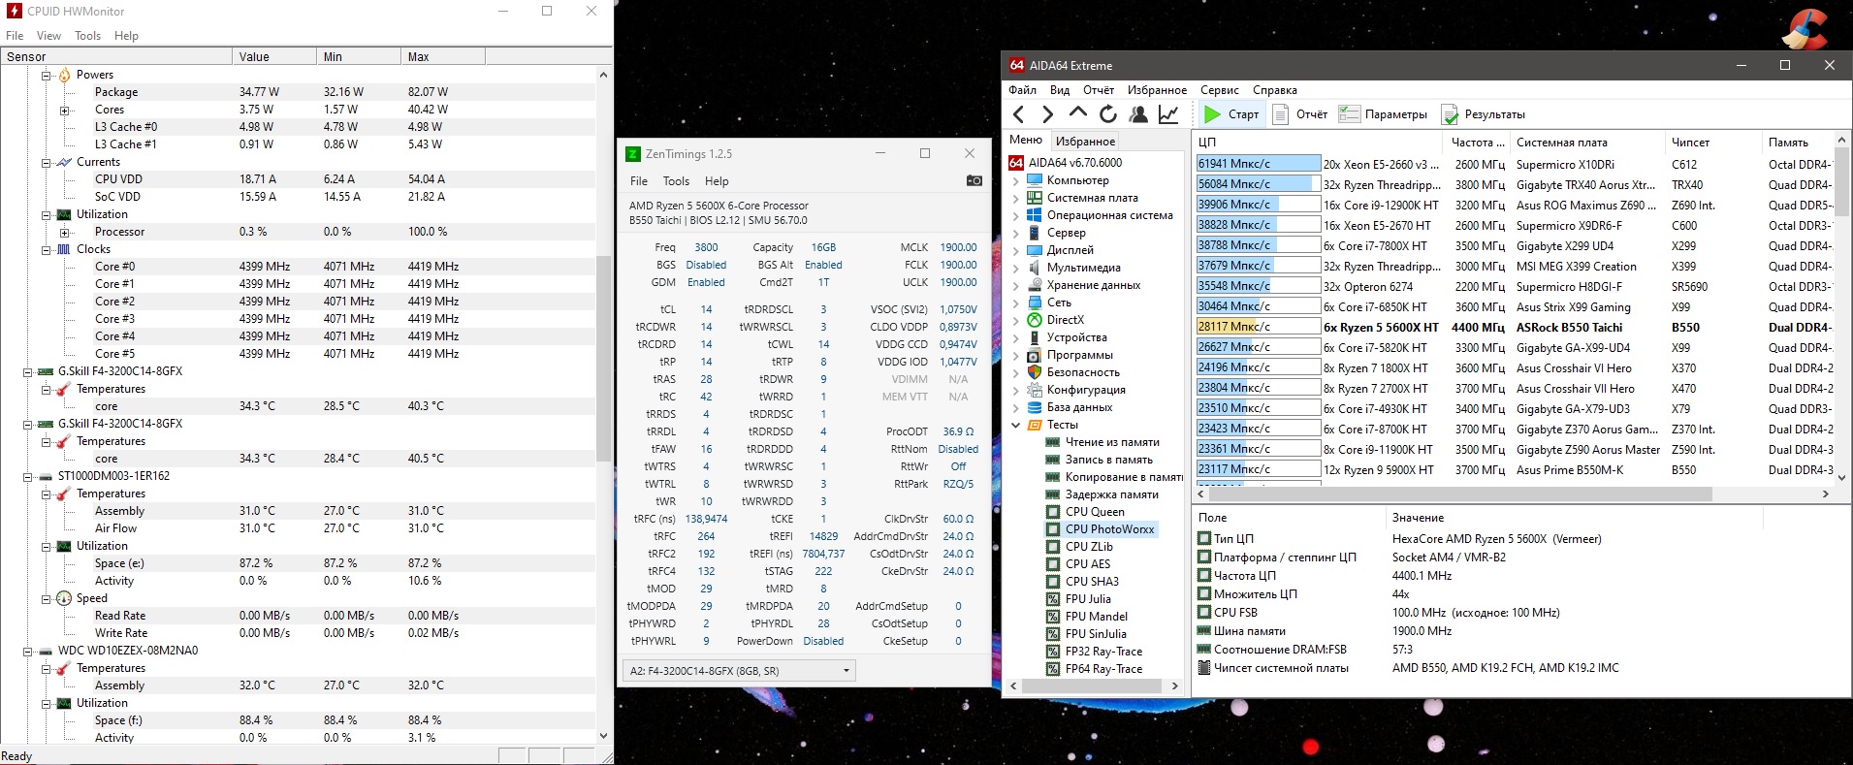
Task: Select the Чтение из памяти test item
Action: [1112, 442]
